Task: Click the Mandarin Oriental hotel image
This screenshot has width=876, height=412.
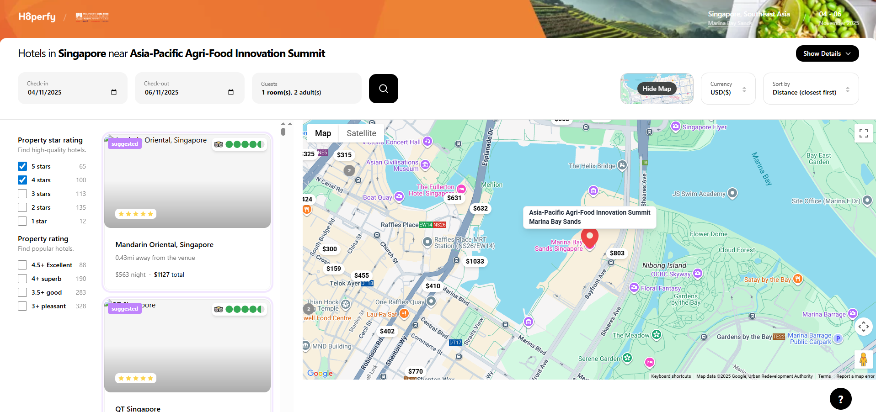Action: pyautogui.click(x=187, y=181)
